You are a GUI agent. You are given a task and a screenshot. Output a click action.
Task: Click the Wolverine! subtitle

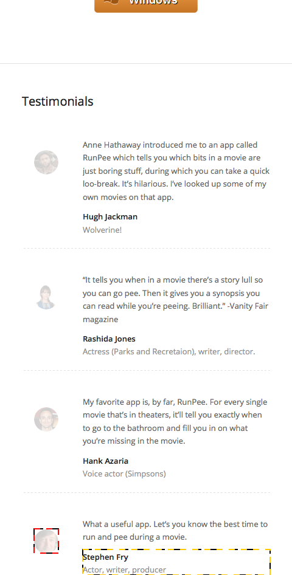(102, 230)
